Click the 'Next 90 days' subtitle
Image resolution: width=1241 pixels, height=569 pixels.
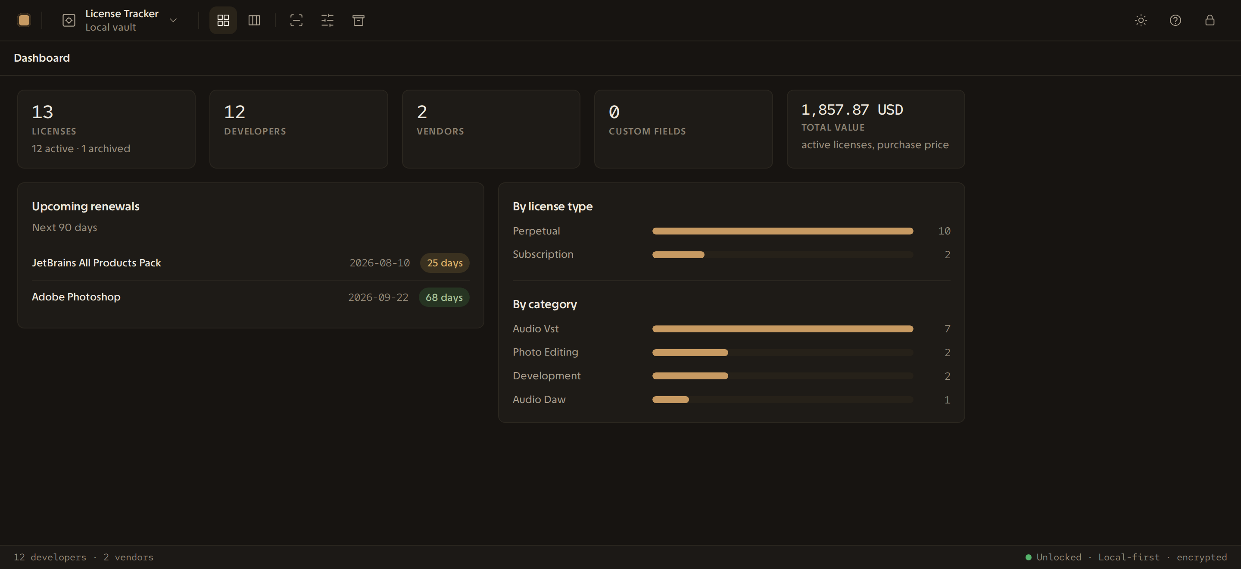tap(65, 228)
